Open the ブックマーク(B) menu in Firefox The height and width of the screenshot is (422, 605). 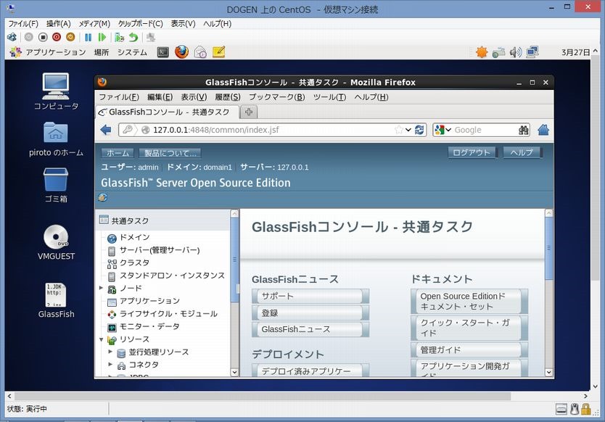pos(276,97)
